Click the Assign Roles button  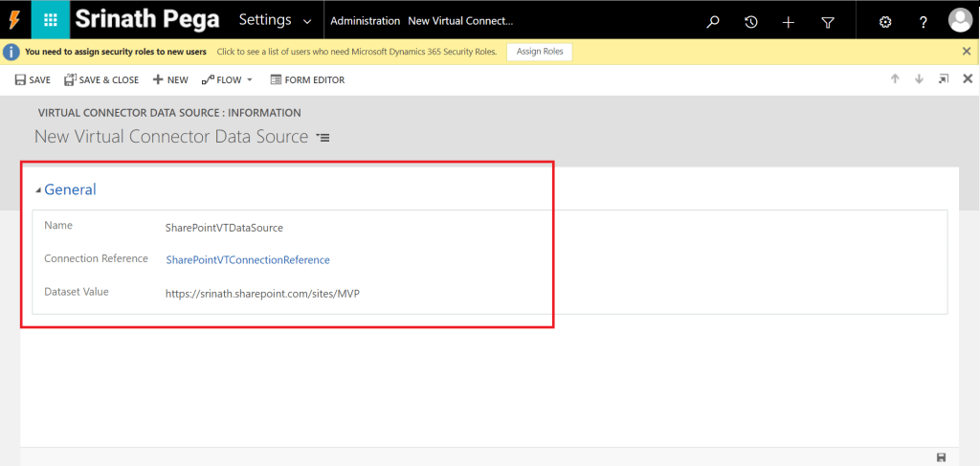[x=540, y=52]
